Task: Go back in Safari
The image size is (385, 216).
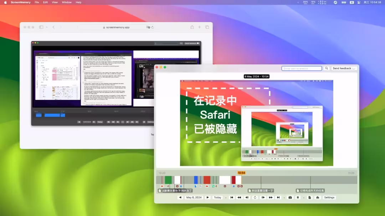Action: (53, 27)
